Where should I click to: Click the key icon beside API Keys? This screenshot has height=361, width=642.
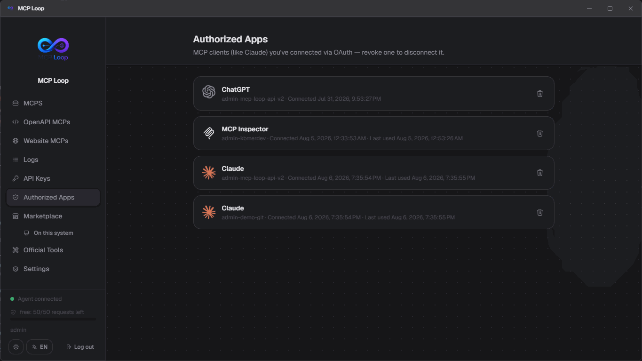click(x=16, y=178)
